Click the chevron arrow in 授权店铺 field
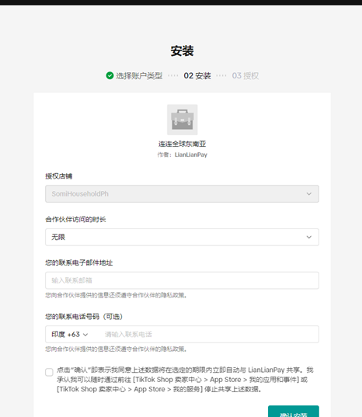 pyautogui.click(x=309, y=194)
